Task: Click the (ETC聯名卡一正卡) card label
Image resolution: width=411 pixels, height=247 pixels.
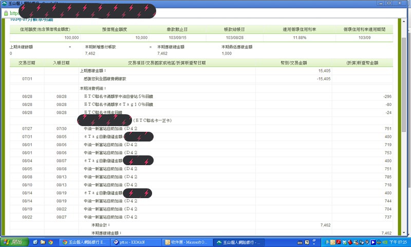Action: (x=152, y=120)
